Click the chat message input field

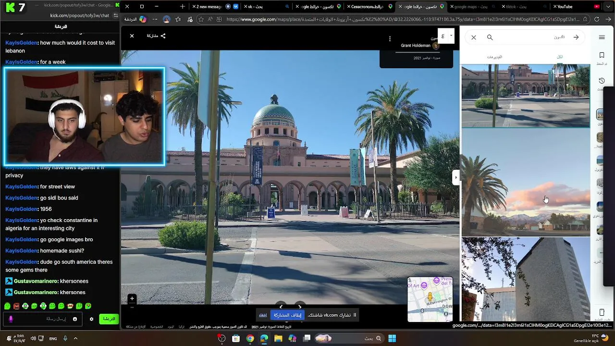[x=42, y=319]
